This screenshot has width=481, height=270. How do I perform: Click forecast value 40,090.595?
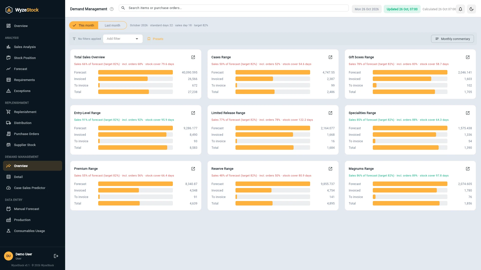point(190,72)
